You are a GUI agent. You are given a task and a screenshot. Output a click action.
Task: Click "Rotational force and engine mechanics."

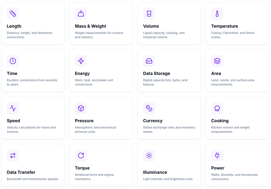(x=94, y=177)
